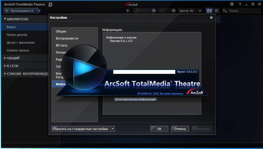Click the OK button
Viewport: 263px width, 149px height.
159,129
